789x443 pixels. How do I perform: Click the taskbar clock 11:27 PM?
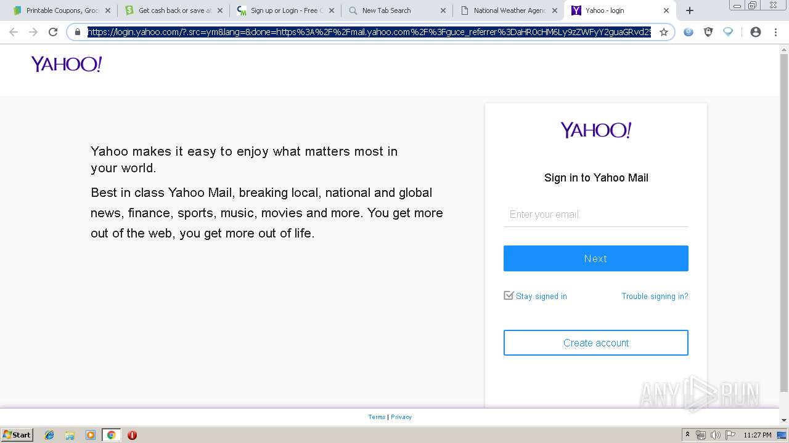(x=758, y=435)
